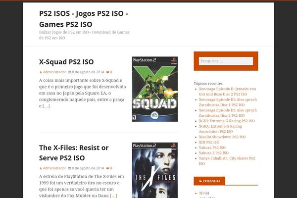Open Xenosaga Episode II Disc 2 topic
Screen dimensions: 297x198
tap(227, 92)
